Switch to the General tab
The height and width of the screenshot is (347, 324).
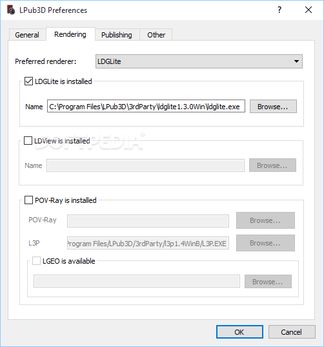(x=27, y=35)
